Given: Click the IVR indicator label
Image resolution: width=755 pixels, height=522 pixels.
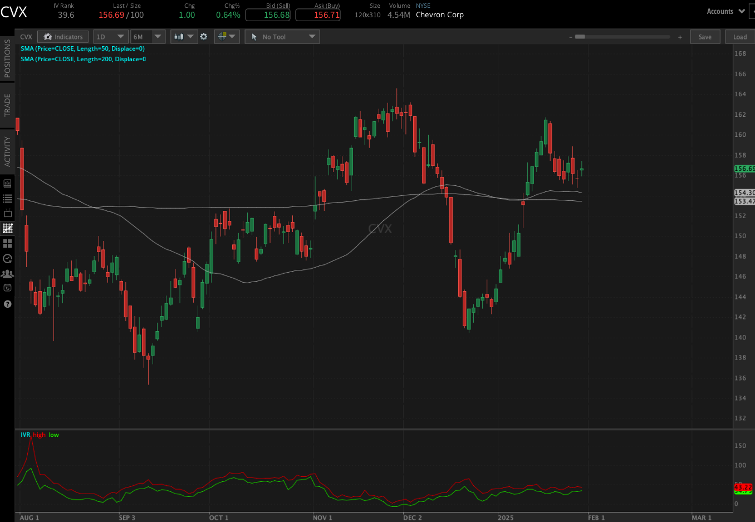Looking at the screenshot, I should click(25, 435).
